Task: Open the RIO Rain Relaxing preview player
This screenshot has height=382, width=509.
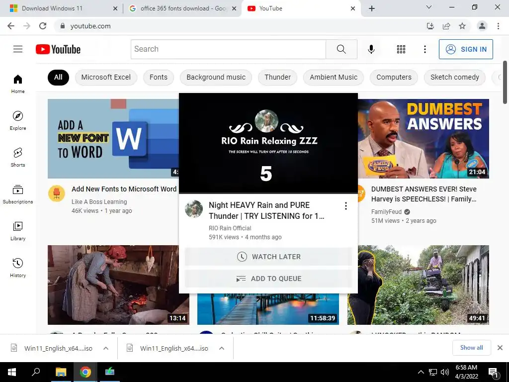Action: tap(268, 143)
